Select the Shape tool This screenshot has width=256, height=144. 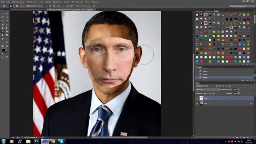tap(7, 42)
